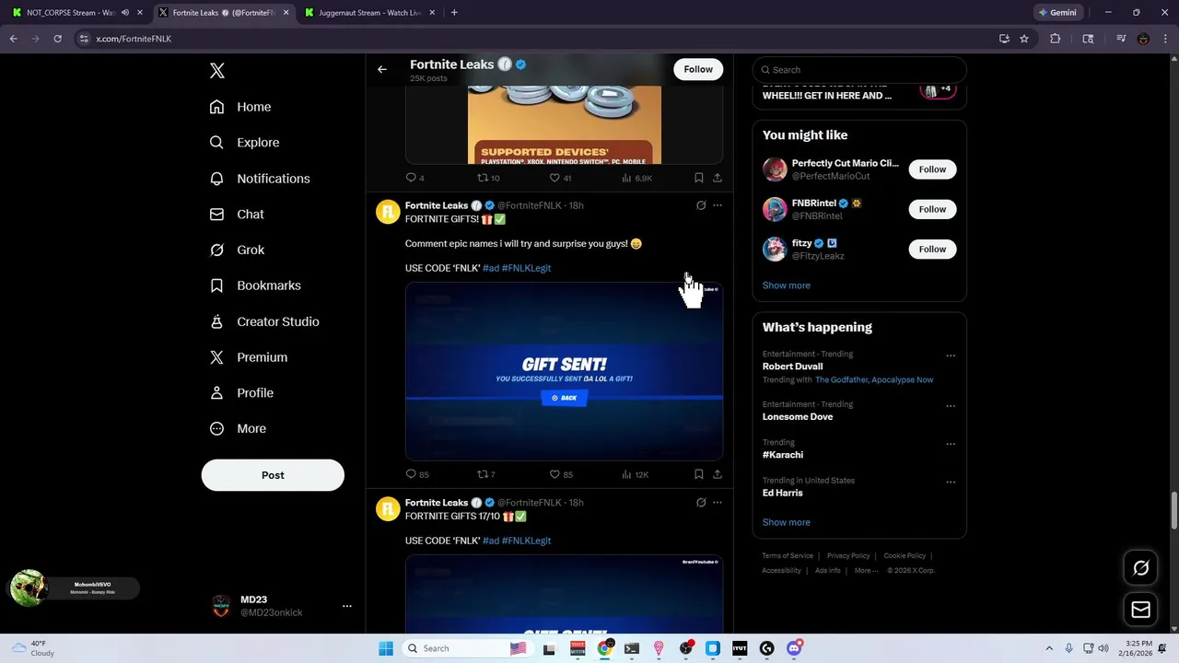The image size is (1179, 663).
Task: Click the Post button
Action: [273, 475]
